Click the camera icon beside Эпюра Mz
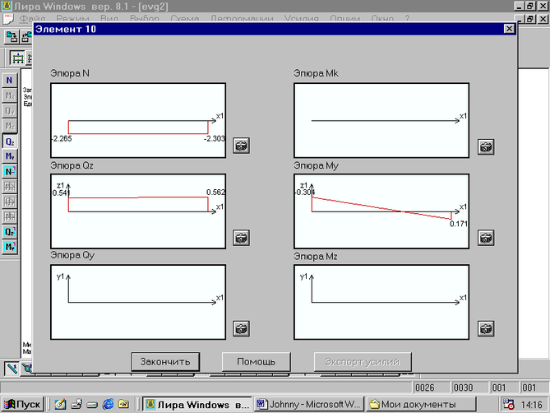This screenshot has height=413, width=550. [486, 329]
